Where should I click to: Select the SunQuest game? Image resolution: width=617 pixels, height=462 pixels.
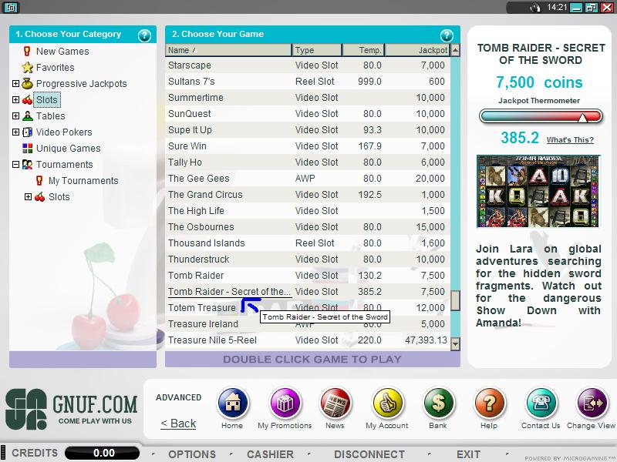pos(308,113)
